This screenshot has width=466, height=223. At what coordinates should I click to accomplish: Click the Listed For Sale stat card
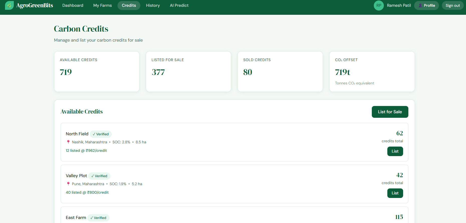188,72
